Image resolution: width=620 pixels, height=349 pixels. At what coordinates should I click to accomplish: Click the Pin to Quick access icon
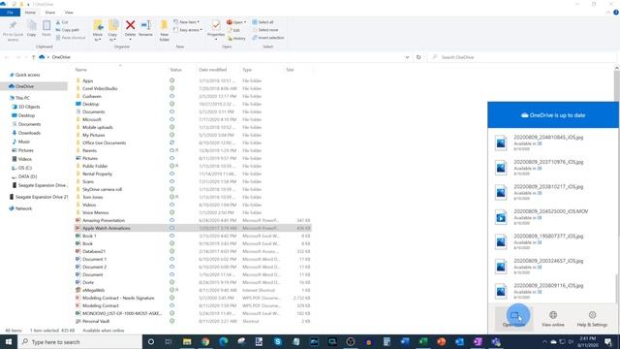click(x=13, y=26)
